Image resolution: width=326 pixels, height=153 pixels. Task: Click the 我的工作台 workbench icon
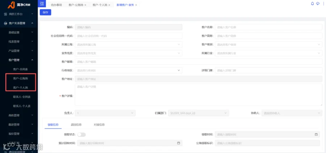(5, 14)
